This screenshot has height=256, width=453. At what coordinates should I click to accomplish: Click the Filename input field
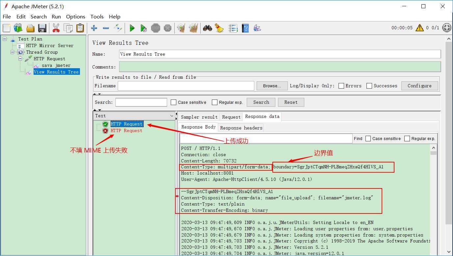click(186, 86)
